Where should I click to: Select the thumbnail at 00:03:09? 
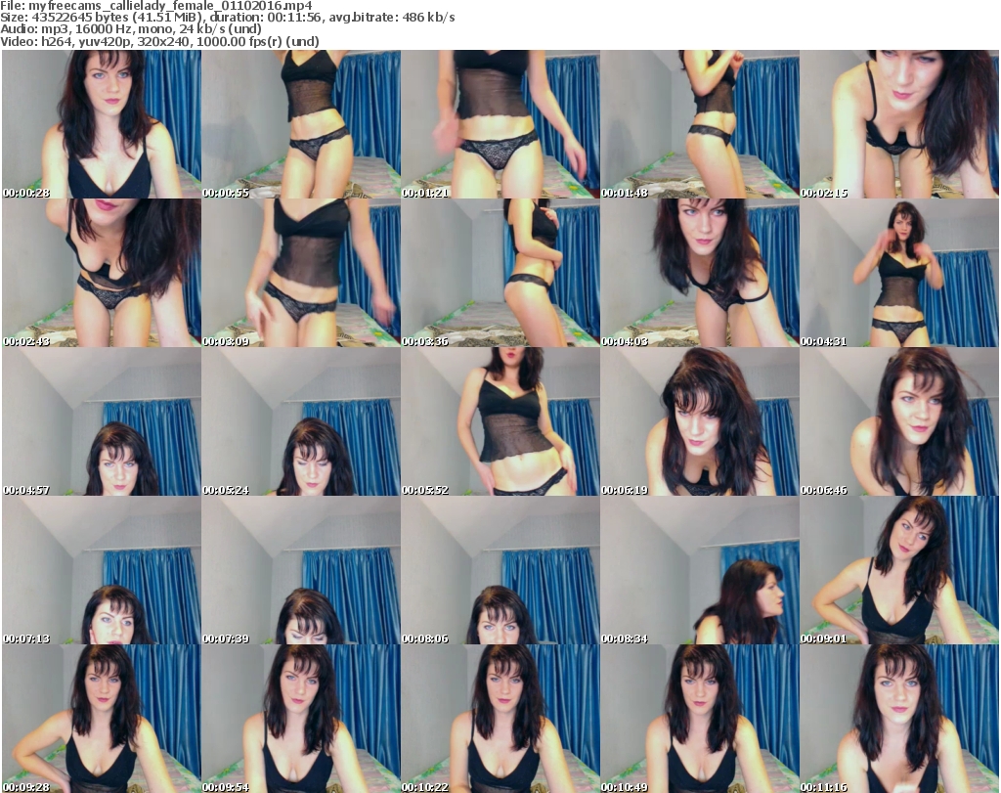(x=301, y=274)
